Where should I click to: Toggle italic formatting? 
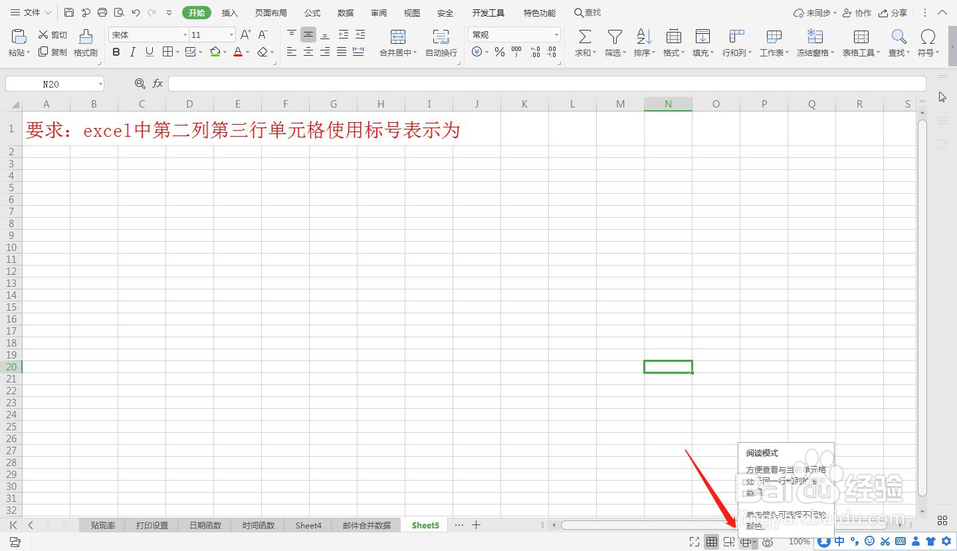click(x=132, y=52)
